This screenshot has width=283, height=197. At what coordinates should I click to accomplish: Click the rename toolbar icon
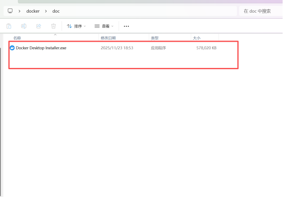point(24,26)
